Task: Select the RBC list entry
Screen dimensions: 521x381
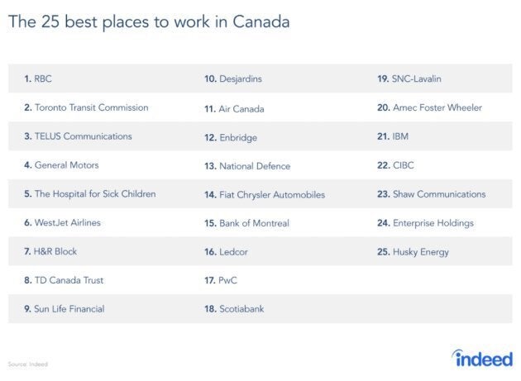Action: point(38,79)
